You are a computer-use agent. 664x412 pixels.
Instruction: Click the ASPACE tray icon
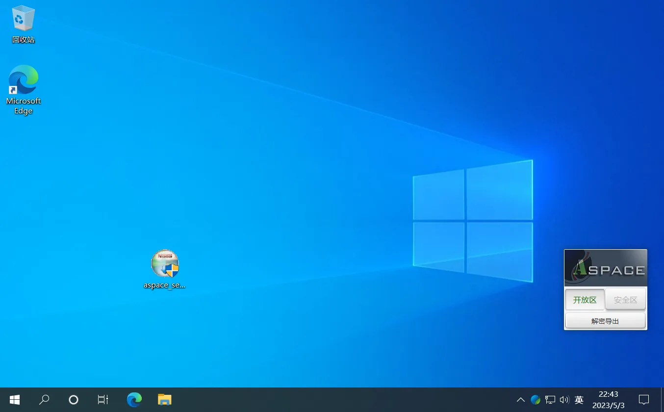coord(536,400)
